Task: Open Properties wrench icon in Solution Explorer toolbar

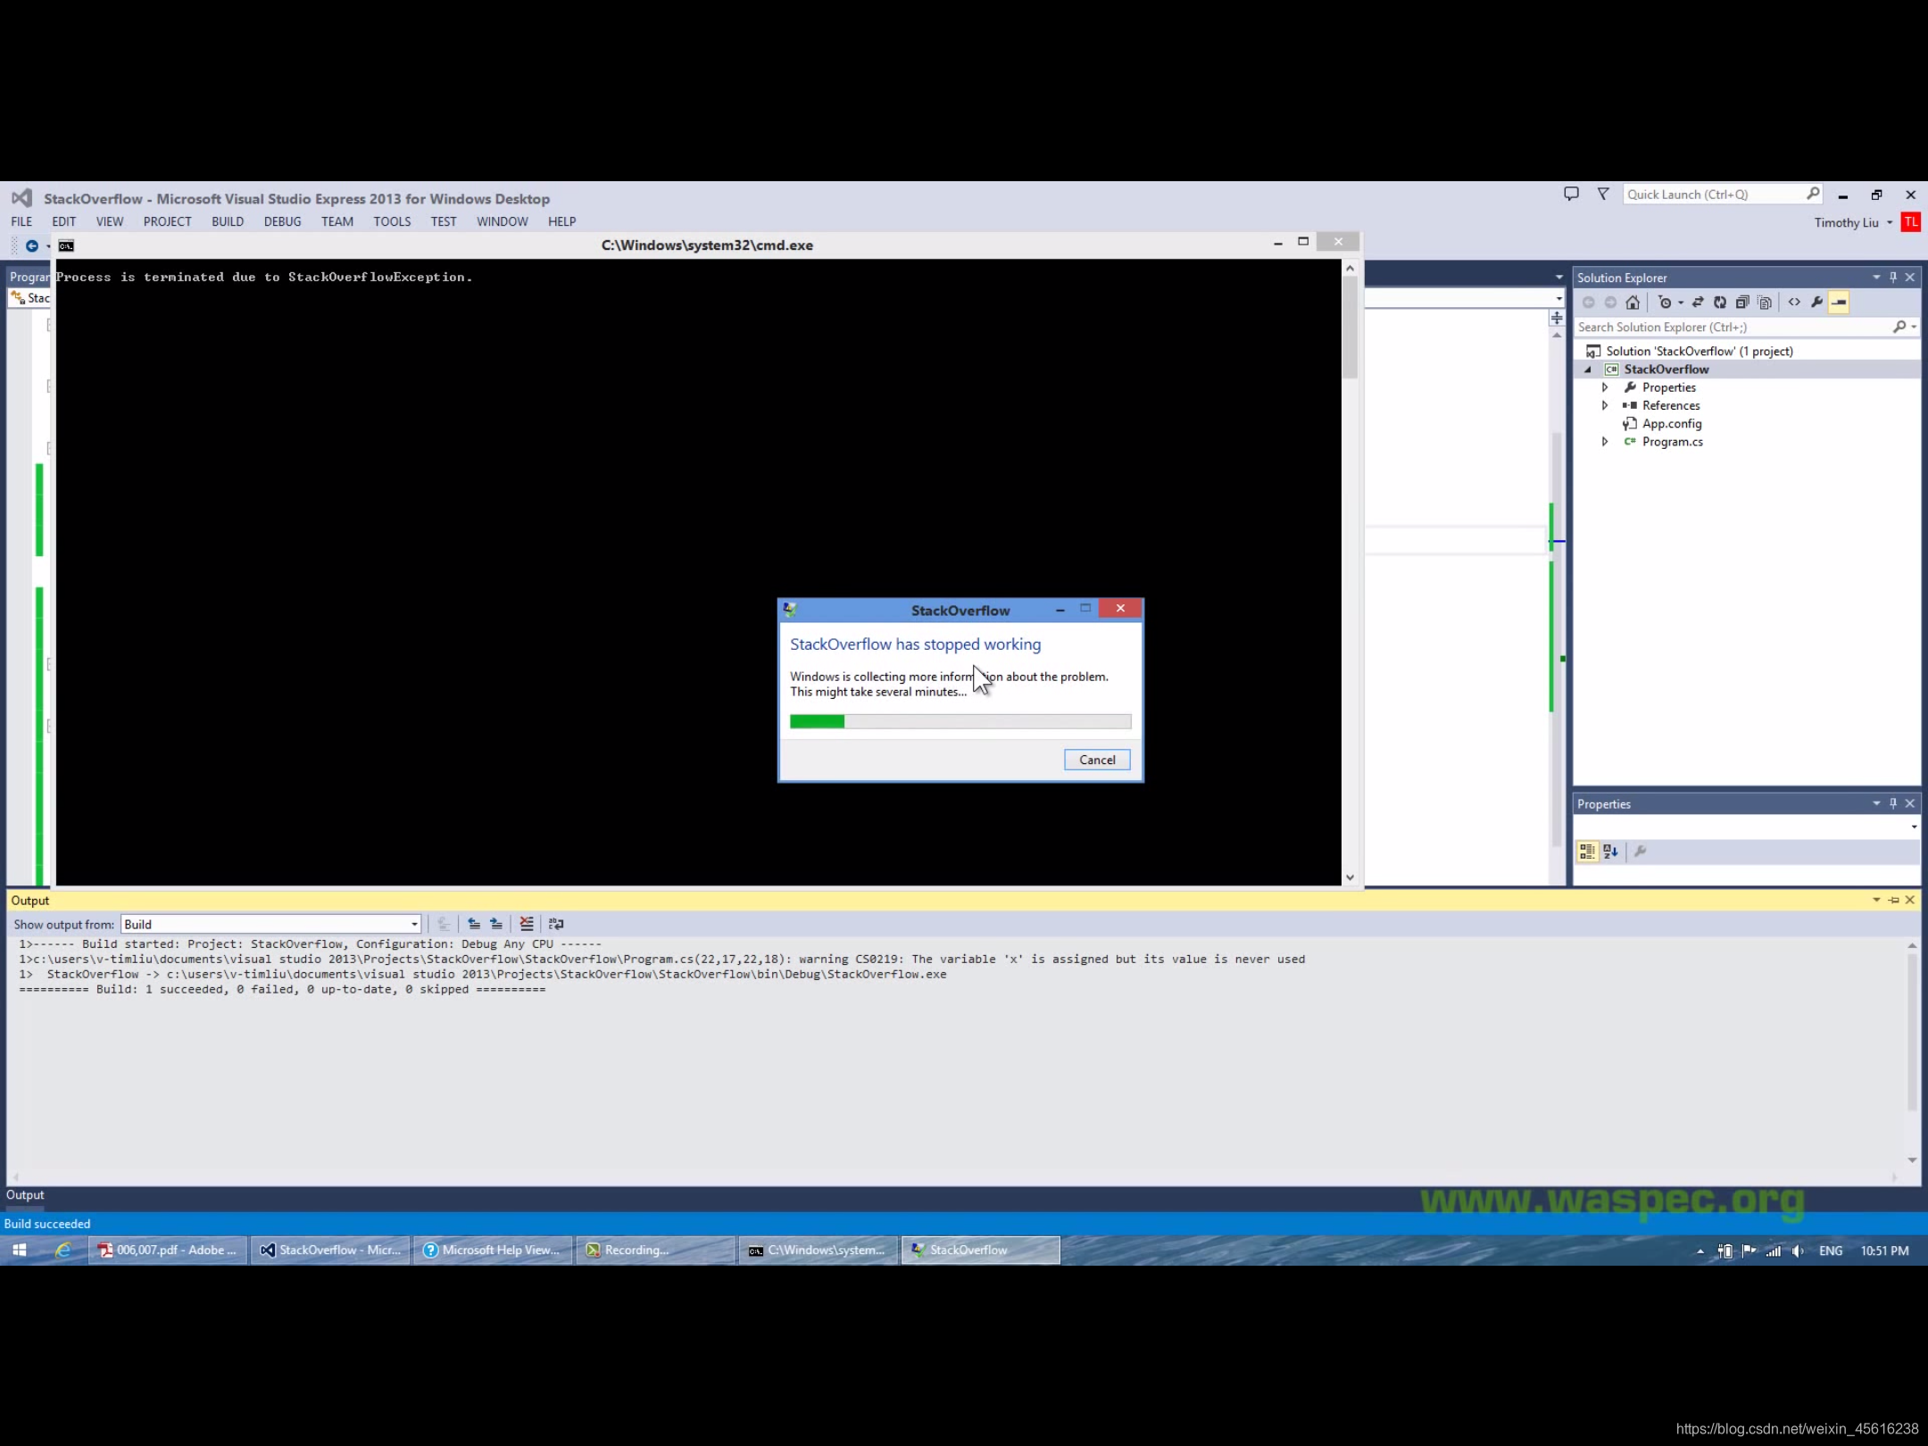Action: tap(1816, 303)
